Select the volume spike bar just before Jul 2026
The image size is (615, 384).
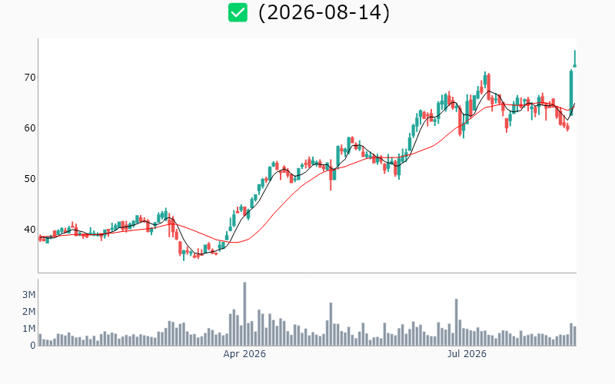(457, 322)
